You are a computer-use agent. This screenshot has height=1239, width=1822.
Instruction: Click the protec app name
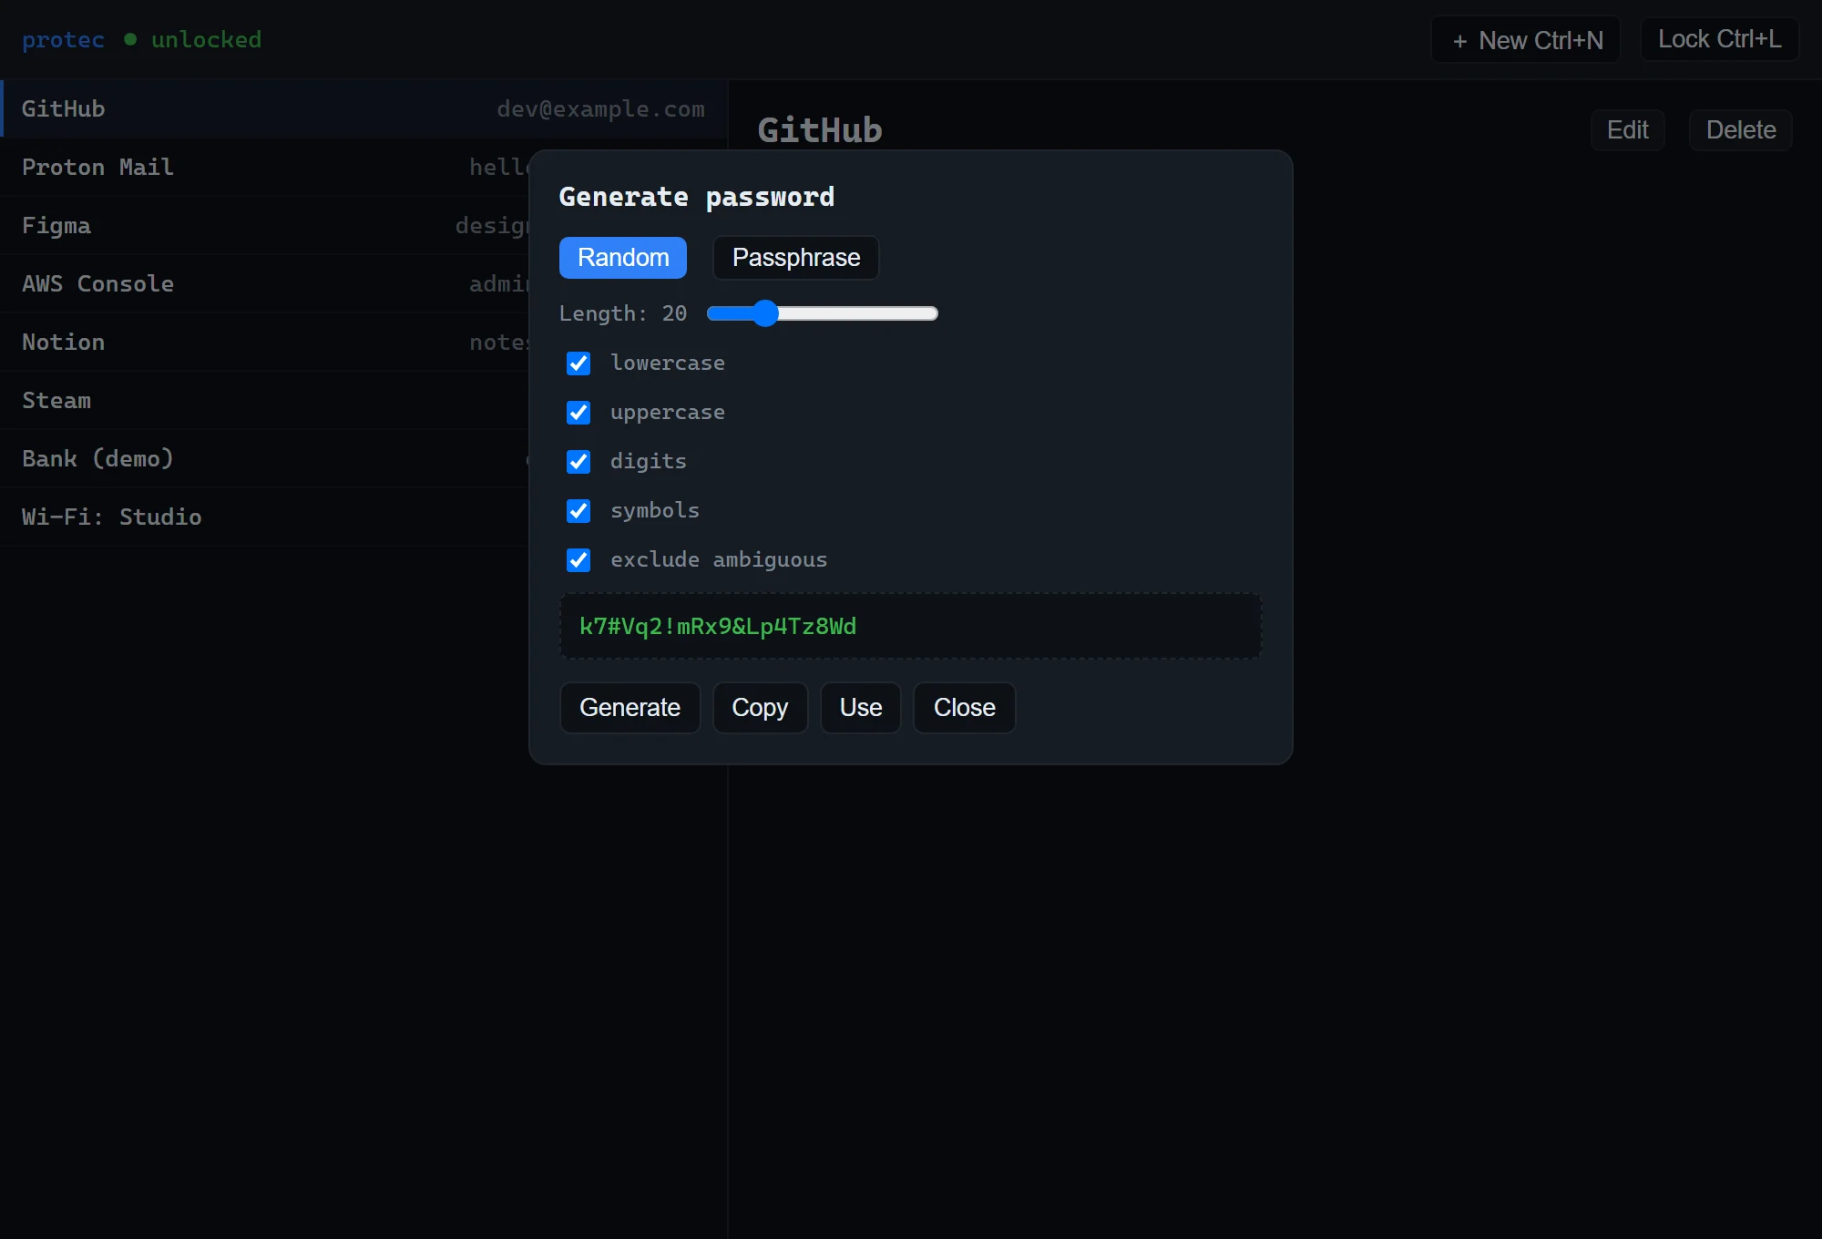click(63, 40)
